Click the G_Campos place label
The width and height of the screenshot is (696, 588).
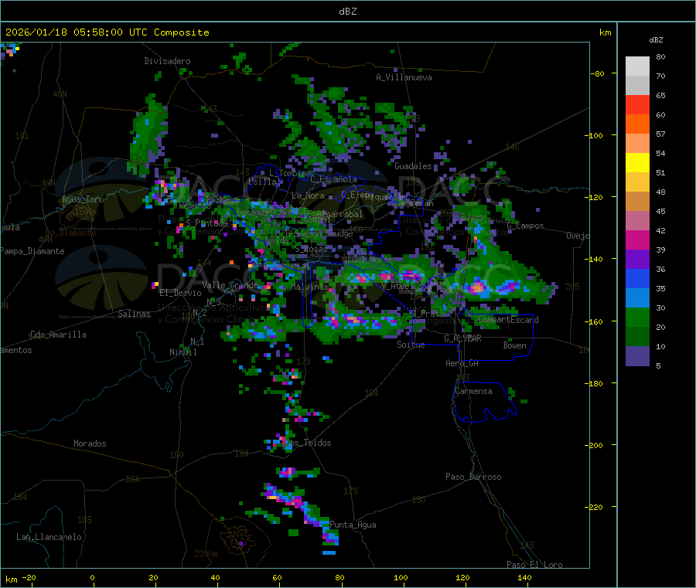click(x=526, y=226)
